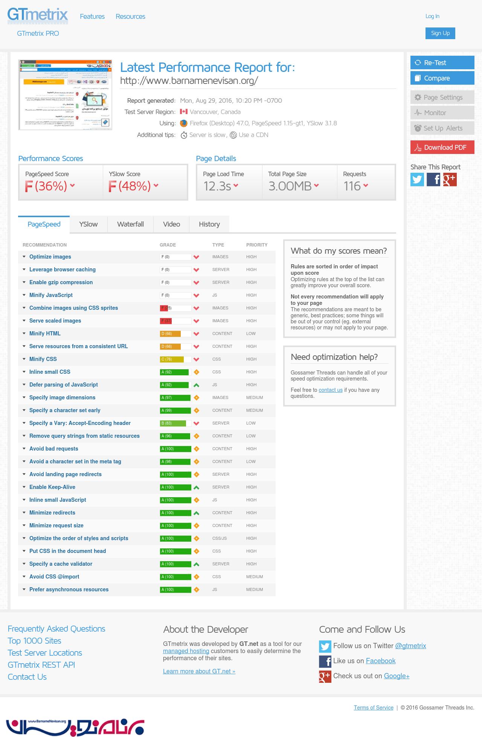Expand the Minify CSS recommendation
The height and width of the screenshot is (737, 482).
[43, 359]
